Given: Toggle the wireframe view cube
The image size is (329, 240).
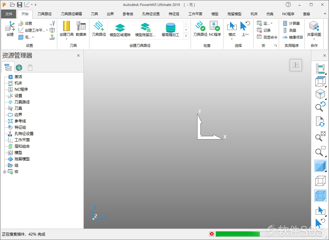Looking at the screenshot, I should pos(320,181).
